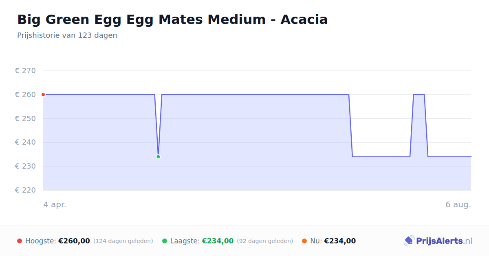Click the 4 apr. start date label

click(x=55, y=205)
